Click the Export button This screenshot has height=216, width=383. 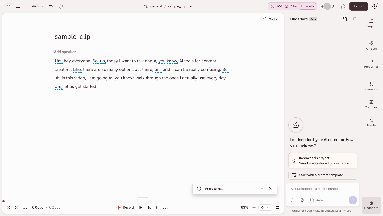[x=359, y=6]
